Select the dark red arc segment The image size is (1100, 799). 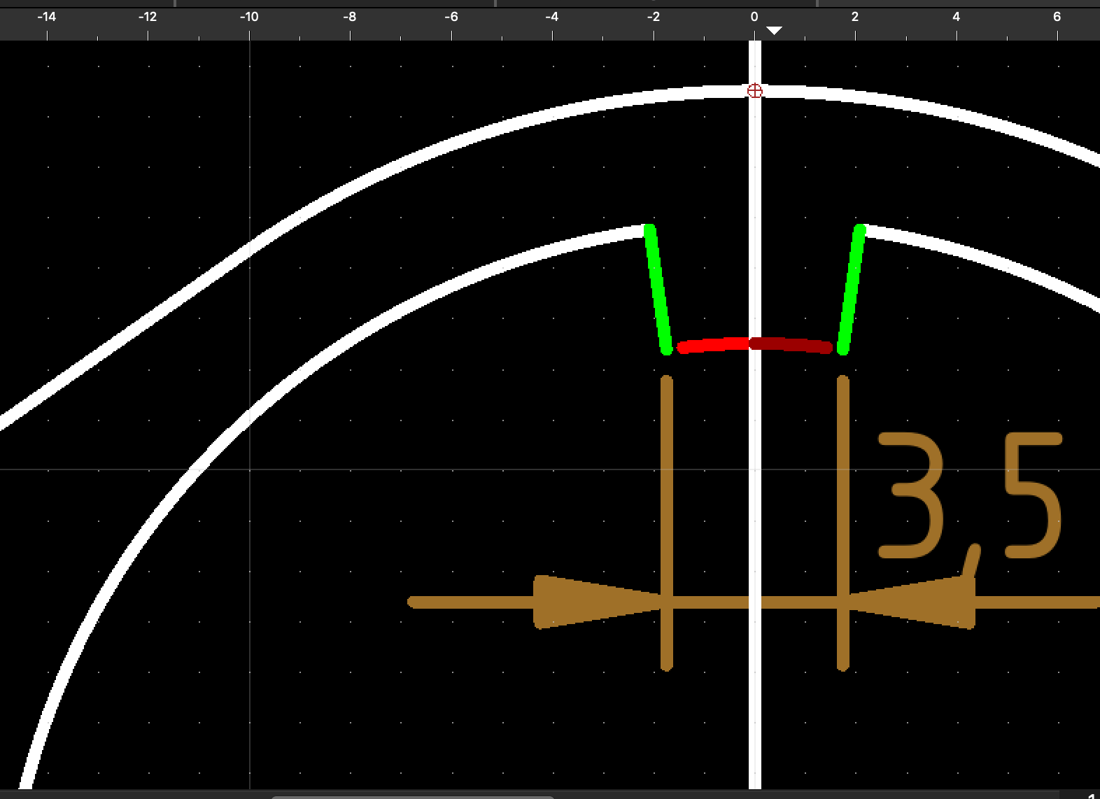tap(791, 344)
